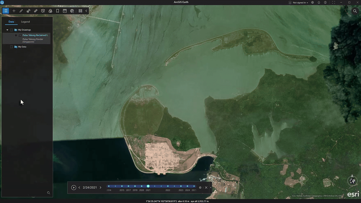The image size is (361, 203).
Task: Close the historical imagery timeline
Action: click(206, 188)
